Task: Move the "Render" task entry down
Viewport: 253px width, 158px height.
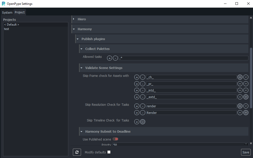Action: coord(246,112)
